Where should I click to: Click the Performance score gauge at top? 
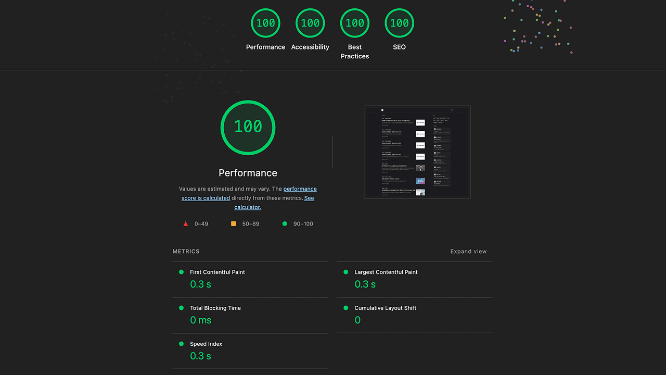pyautogui.click(x=265, y=23)
